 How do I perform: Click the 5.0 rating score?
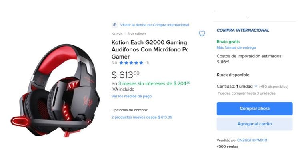[114, 63]
